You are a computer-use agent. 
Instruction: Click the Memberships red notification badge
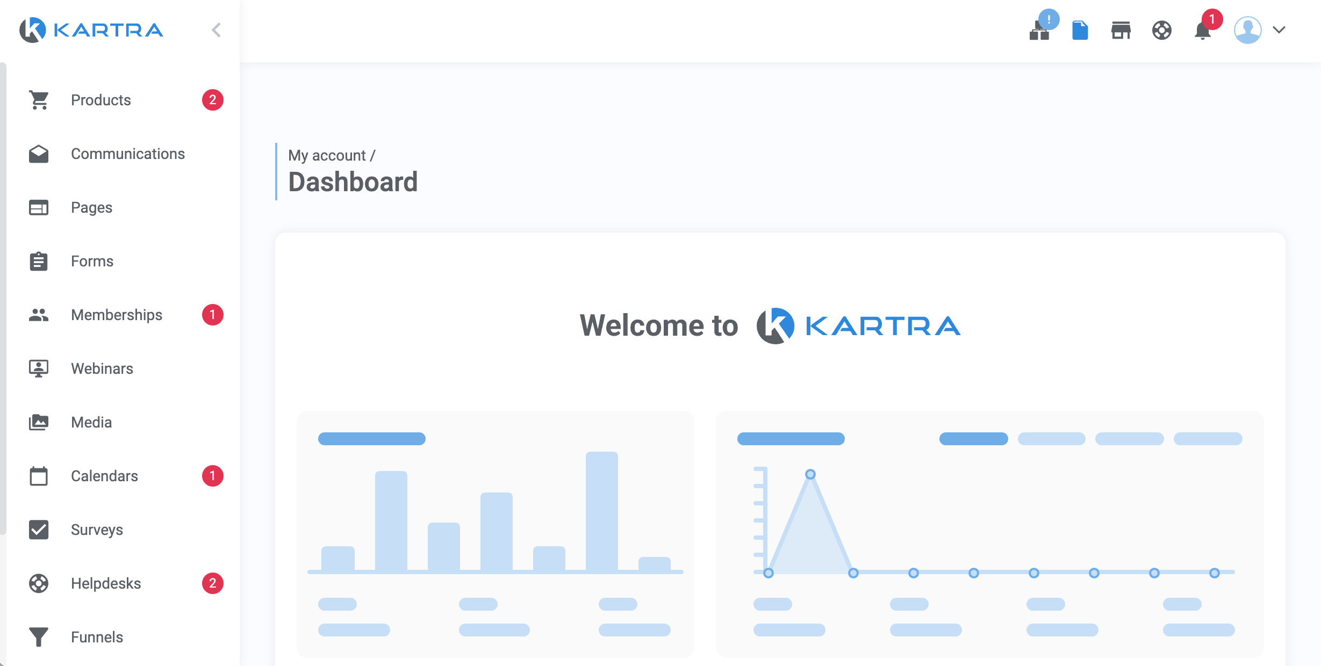[213, 315]
